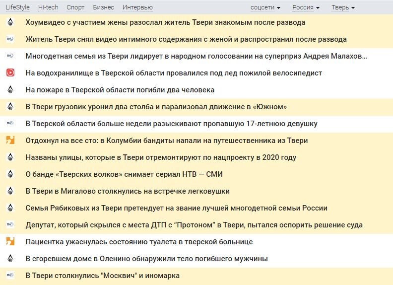The width and height of the screenshot is (393, 285).
Task: Open article 'О банде Тверских волков' НТВ series
Action: tap(124, 174)
